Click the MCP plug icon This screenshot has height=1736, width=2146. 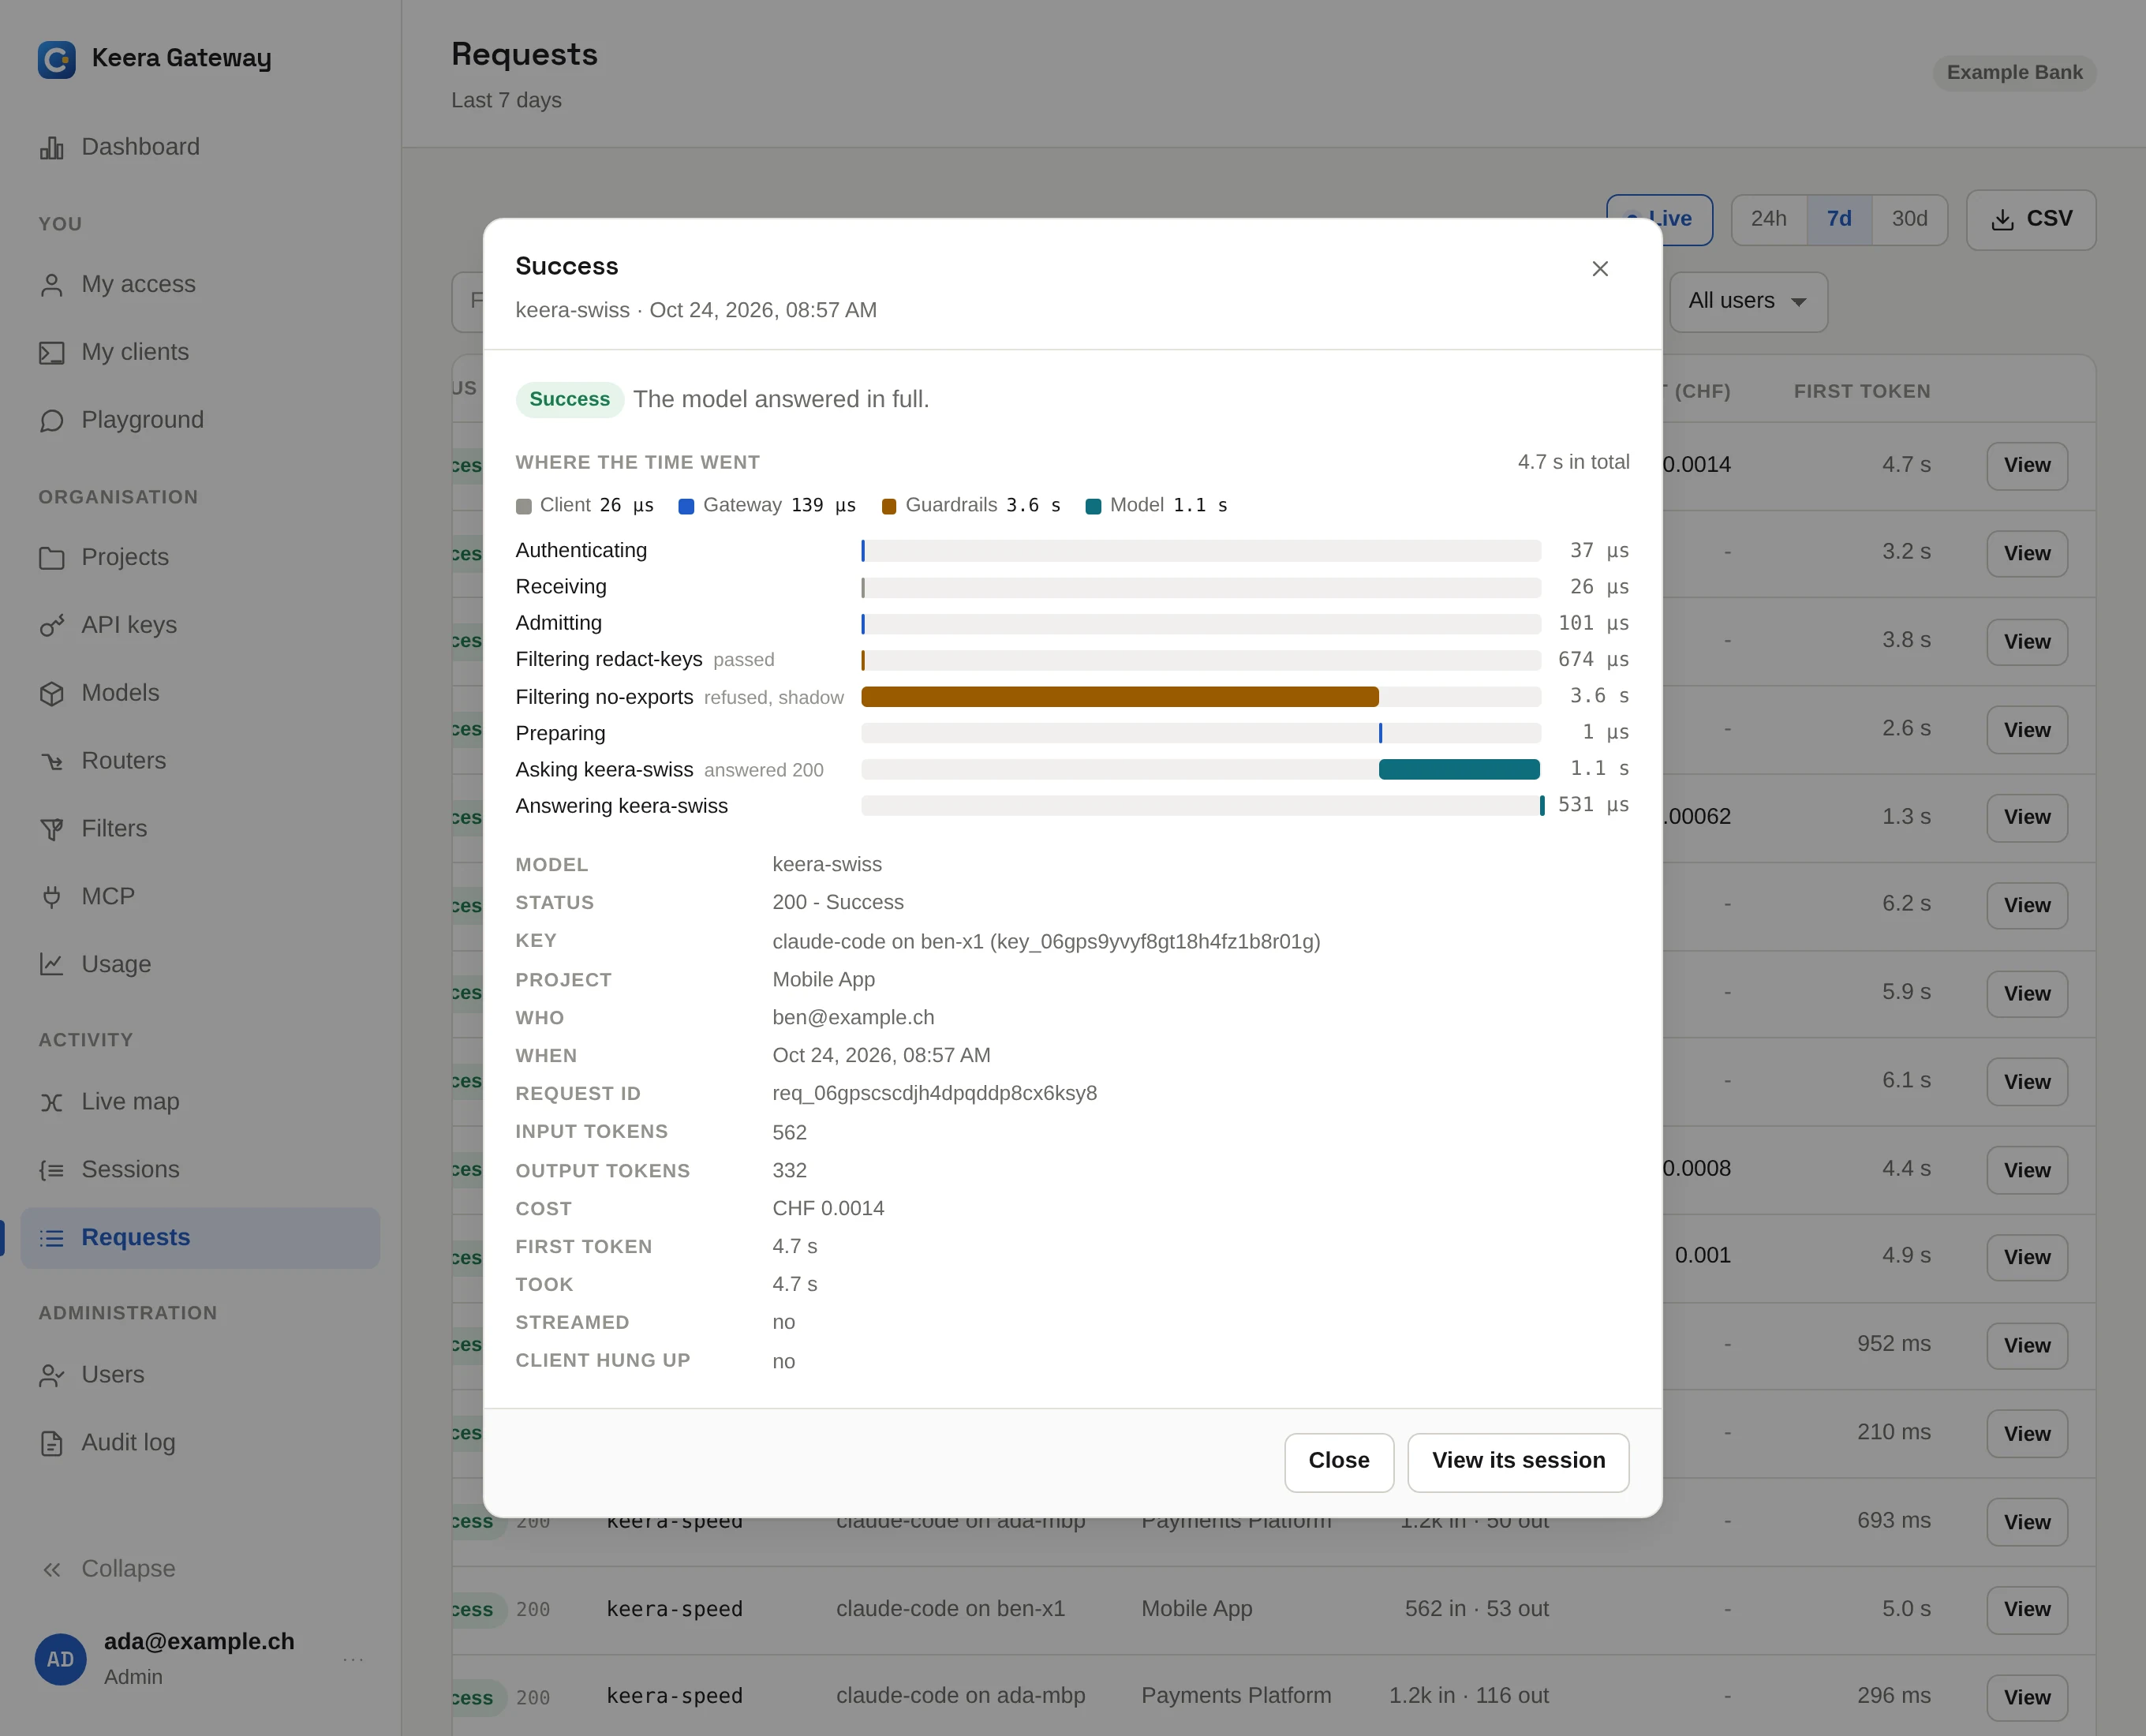(x=52, y=897)
